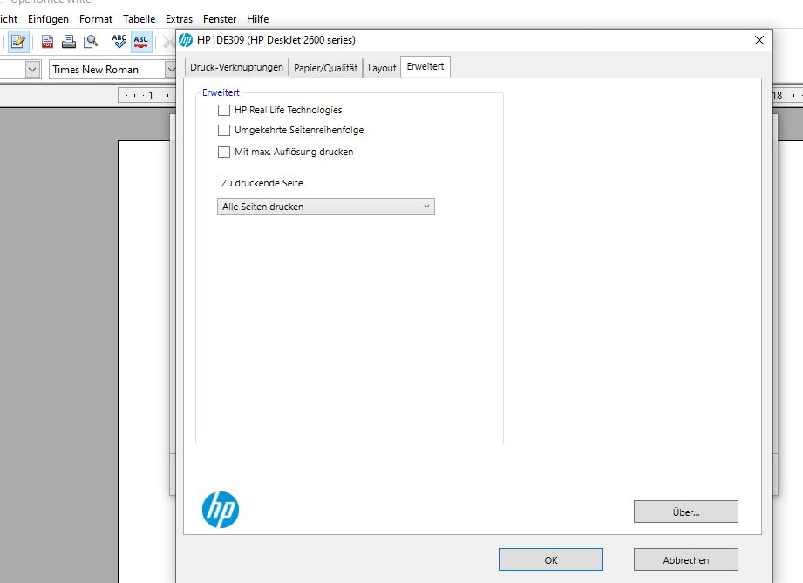Expand the Times New Roman font dropdown
Image resolution: width=803 pixels, height=583 pixels.
171,69
